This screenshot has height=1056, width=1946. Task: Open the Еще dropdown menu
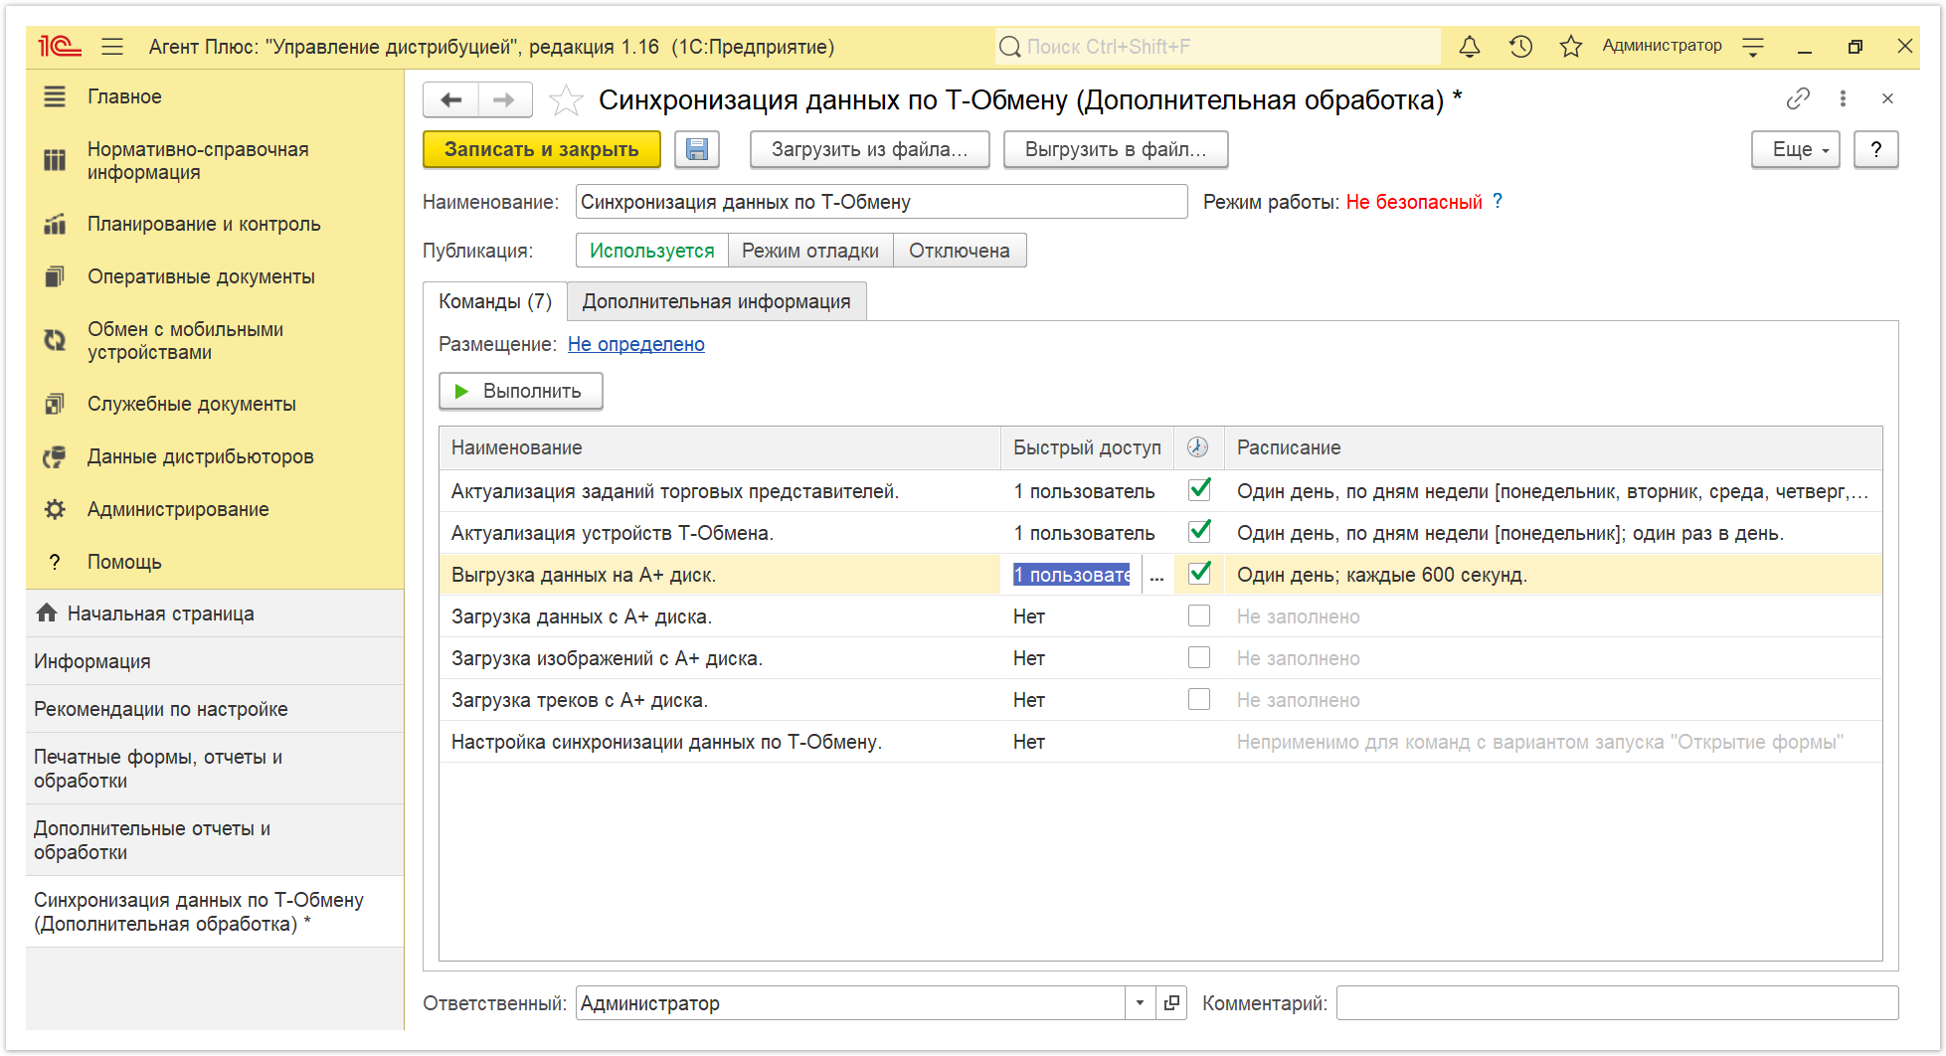(1796, 149)
